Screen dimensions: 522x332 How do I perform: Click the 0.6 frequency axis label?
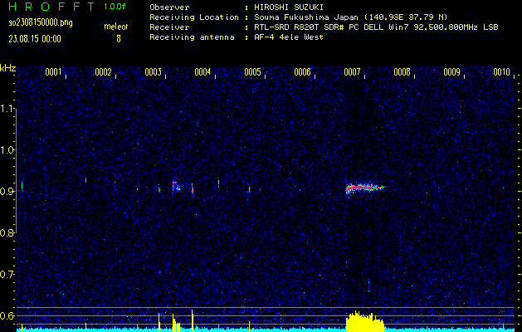[x=7, y=316]
